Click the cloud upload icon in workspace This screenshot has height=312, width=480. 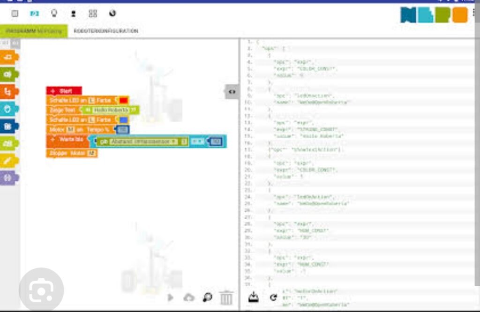189,297
